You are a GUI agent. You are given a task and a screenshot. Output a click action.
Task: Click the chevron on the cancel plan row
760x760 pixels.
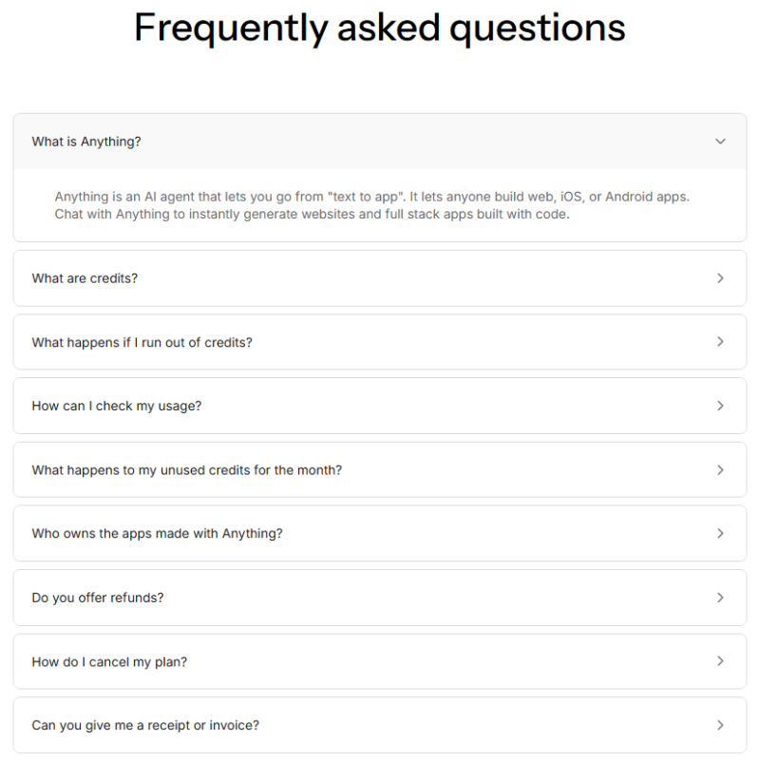pos(720,661)
